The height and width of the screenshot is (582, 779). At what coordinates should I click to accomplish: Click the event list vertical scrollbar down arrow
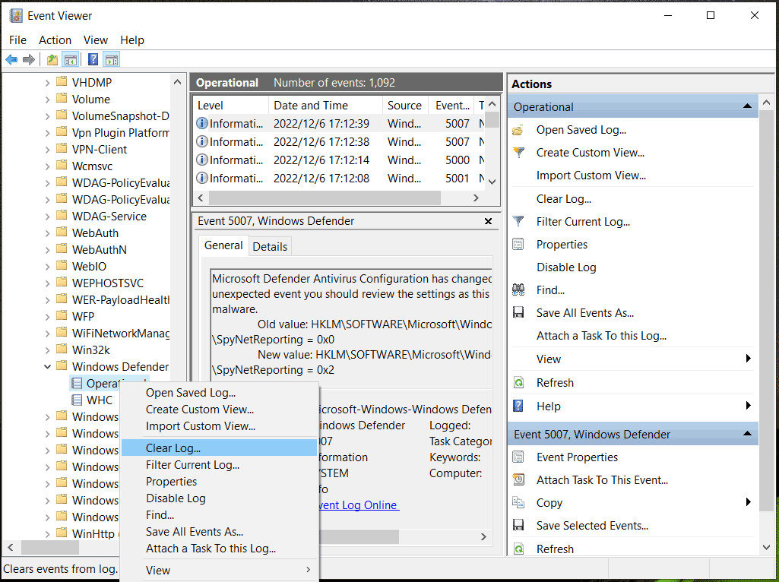492,182
